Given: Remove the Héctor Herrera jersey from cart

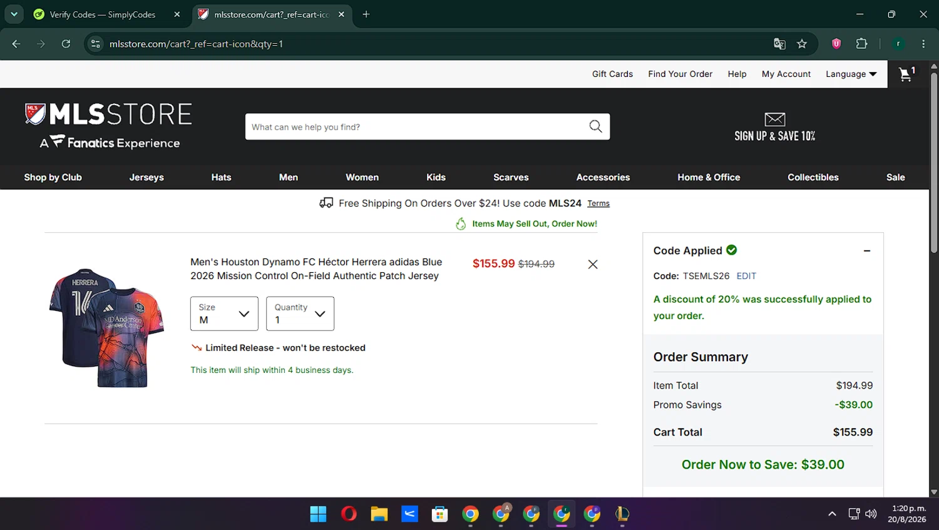Looking at the screenshot, I should tap(593, 264).
